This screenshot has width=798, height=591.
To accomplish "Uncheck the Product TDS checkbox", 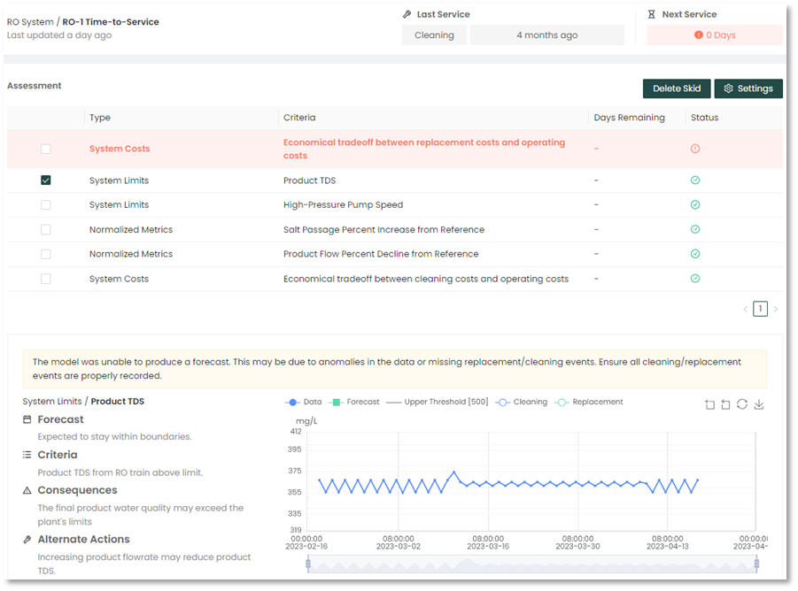I will 46,180.
